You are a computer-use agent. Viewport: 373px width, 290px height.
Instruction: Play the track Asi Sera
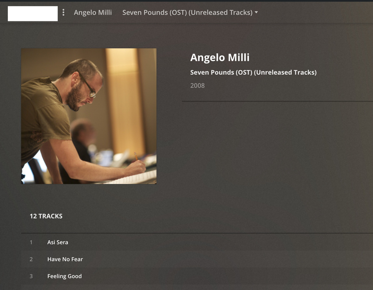coord(58,243)
